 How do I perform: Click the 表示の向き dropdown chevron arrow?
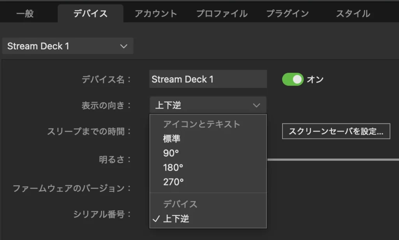(256, 105)
